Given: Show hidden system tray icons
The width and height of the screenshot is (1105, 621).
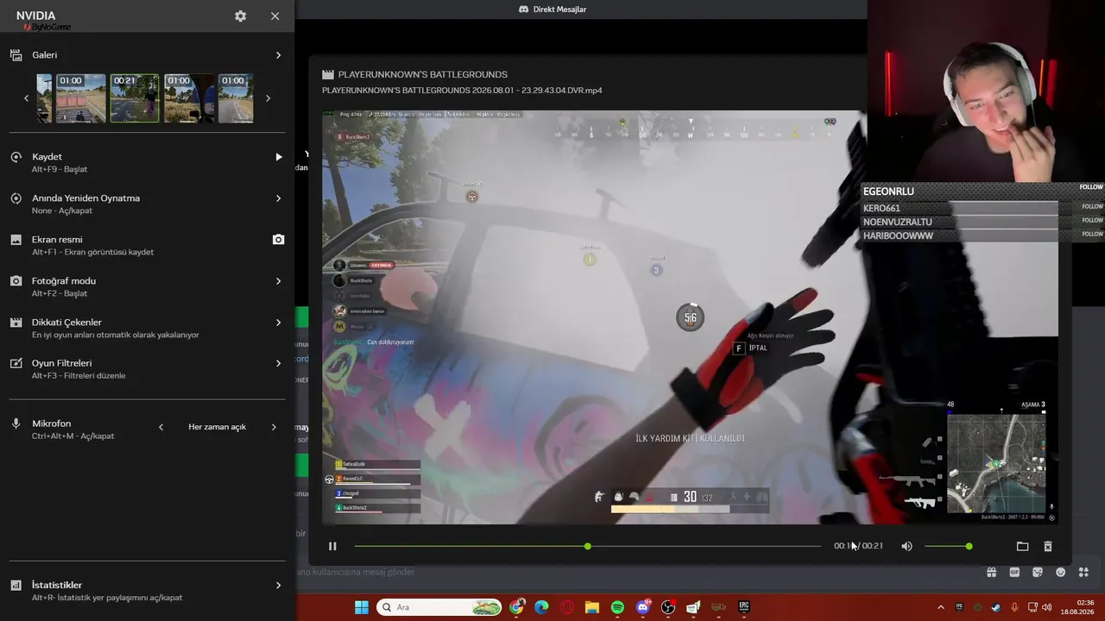Looking at the screenshot, I should pos(941,607).
